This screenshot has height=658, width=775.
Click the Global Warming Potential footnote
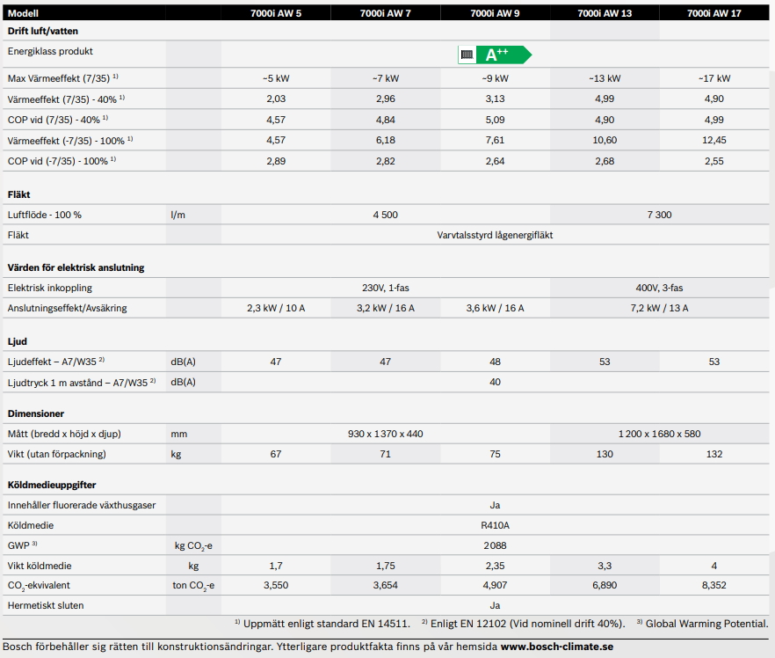tap(701, 624)
